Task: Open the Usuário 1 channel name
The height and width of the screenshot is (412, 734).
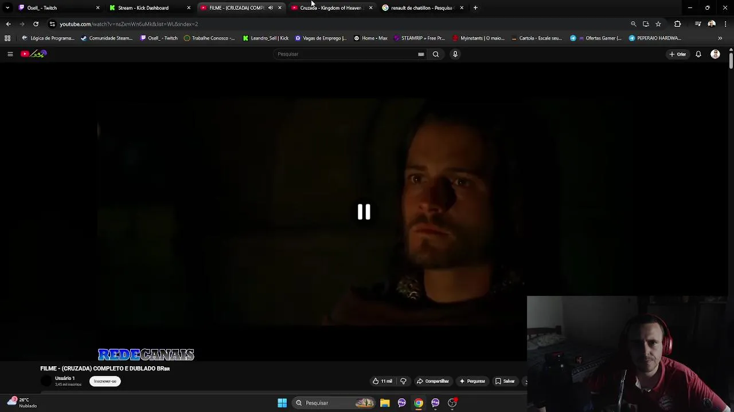Action: [x=65, y=378]
